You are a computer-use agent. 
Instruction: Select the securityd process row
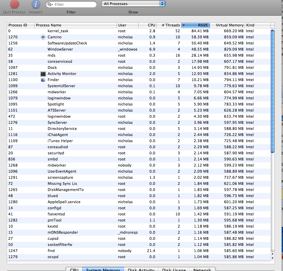click(139, 153)
